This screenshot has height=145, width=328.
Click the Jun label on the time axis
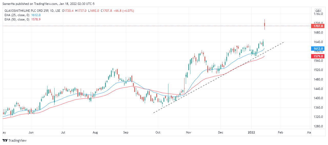point(31,132)
